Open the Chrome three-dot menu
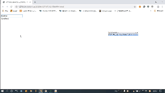The image size is (165, 93). click(162, 7)
